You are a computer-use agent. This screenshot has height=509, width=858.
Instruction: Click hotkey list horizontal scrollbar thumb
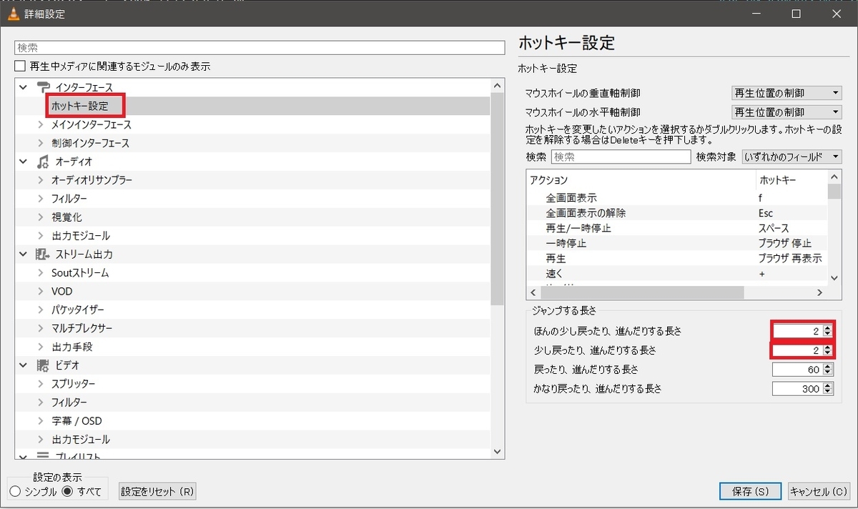(x=641, y=293)
